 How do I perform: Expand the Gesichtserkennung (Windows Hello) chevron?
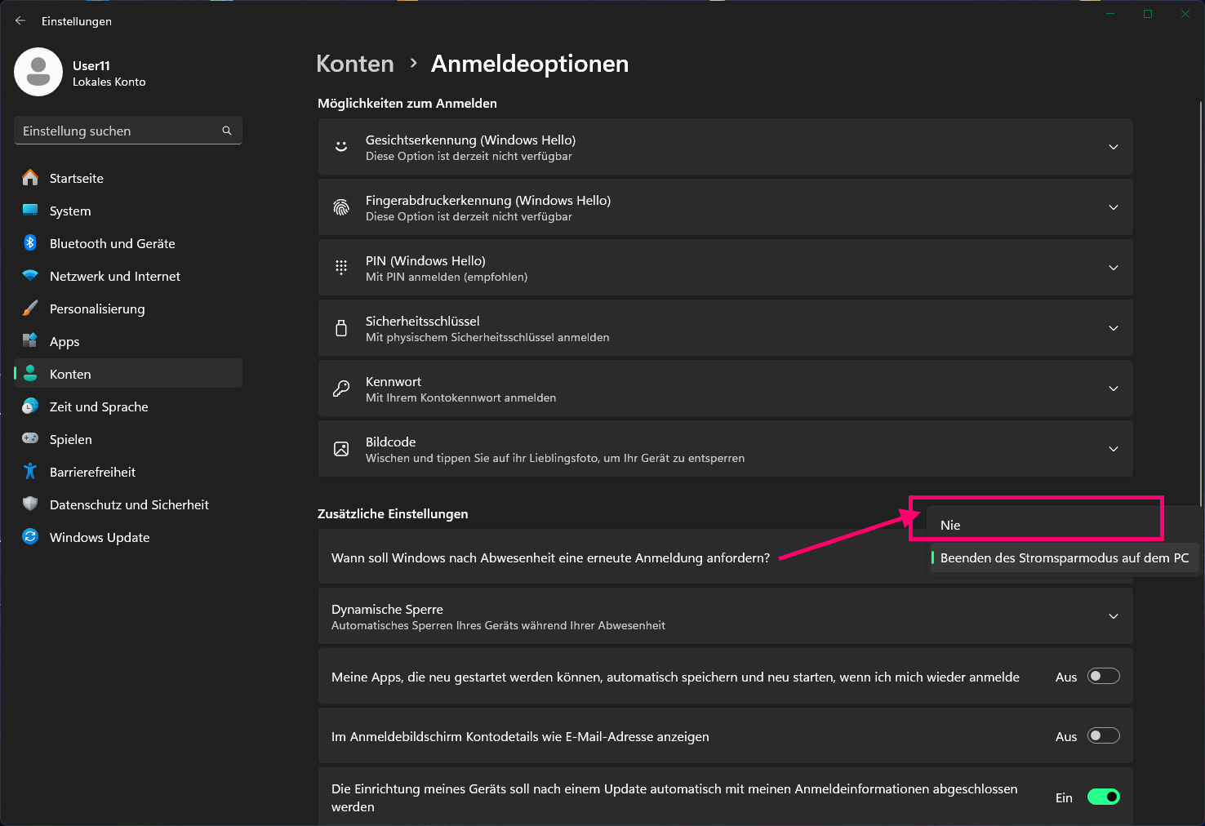tap(1113, 147)
